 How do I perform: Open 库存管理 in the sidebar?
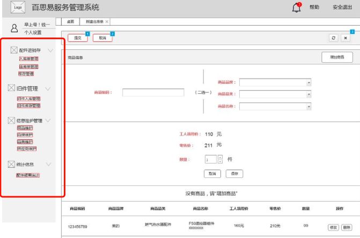click(x=26, y=73)
